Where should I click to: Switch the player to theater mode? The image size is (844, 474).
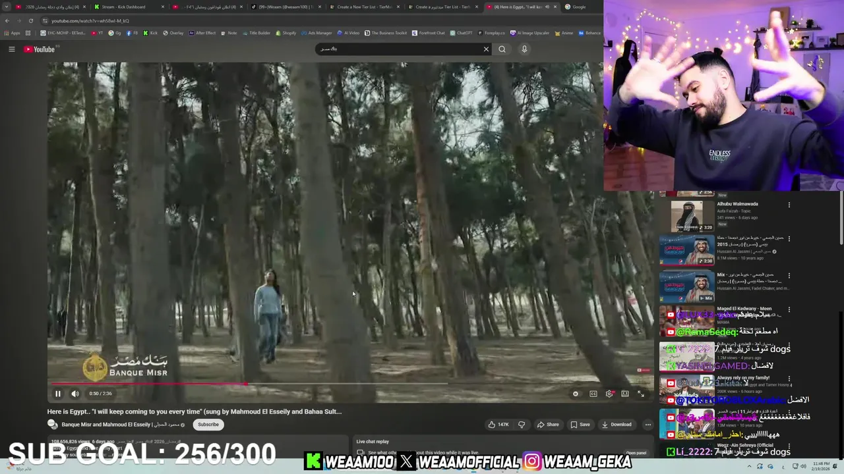[x=625, y=394]
